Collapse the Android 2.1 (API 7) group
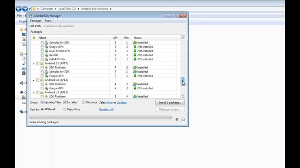This screenshot has width=300, height=168. click(34, 63)
